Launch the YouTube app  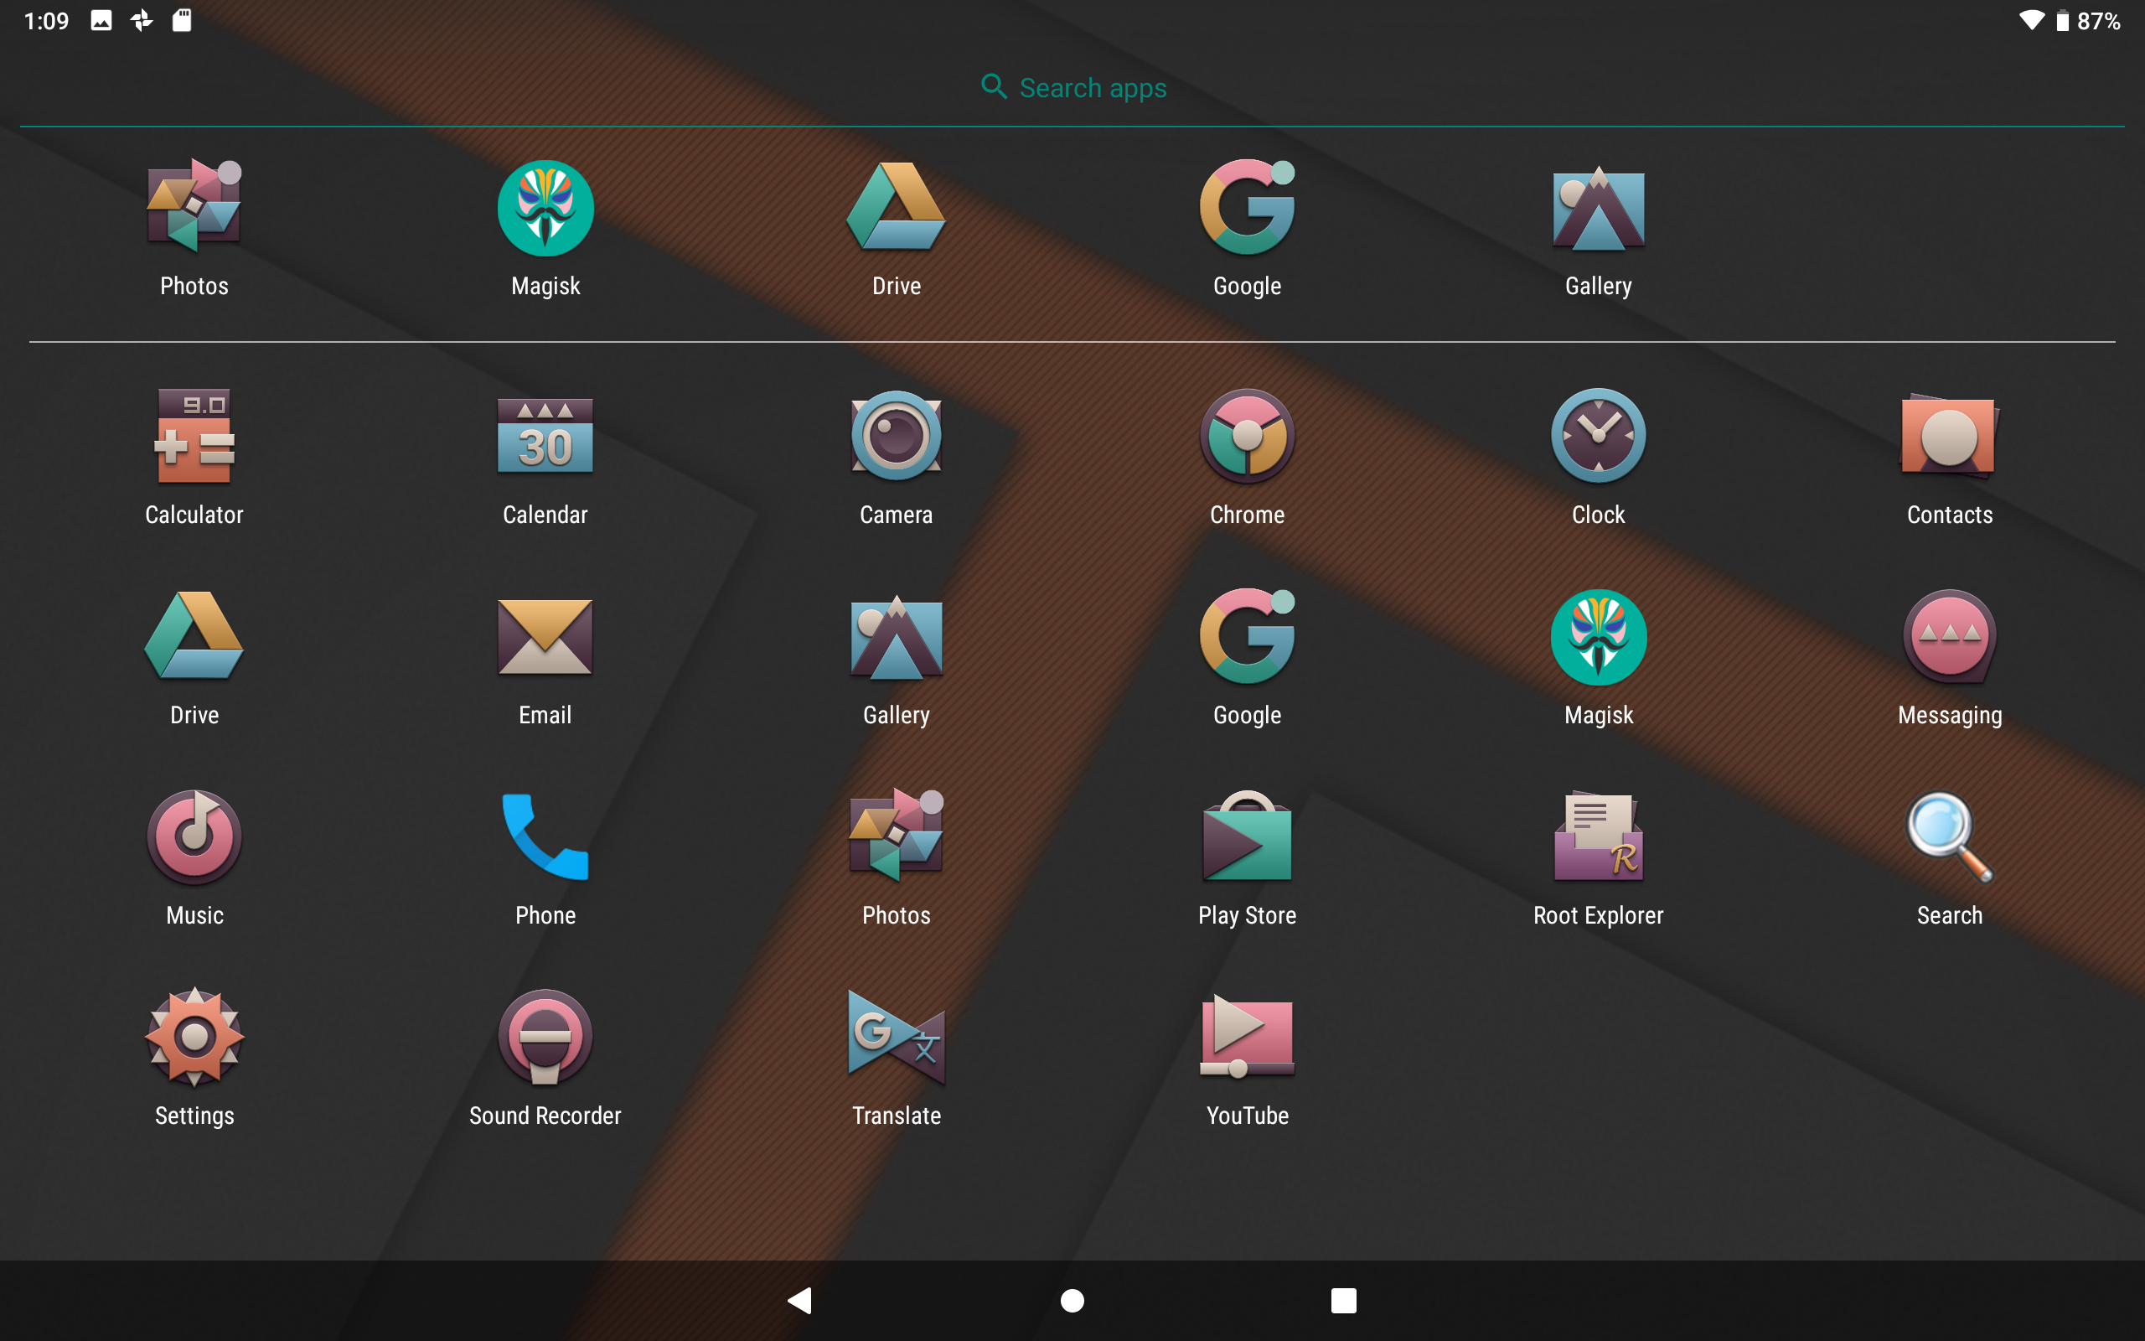point(1247,1036)
